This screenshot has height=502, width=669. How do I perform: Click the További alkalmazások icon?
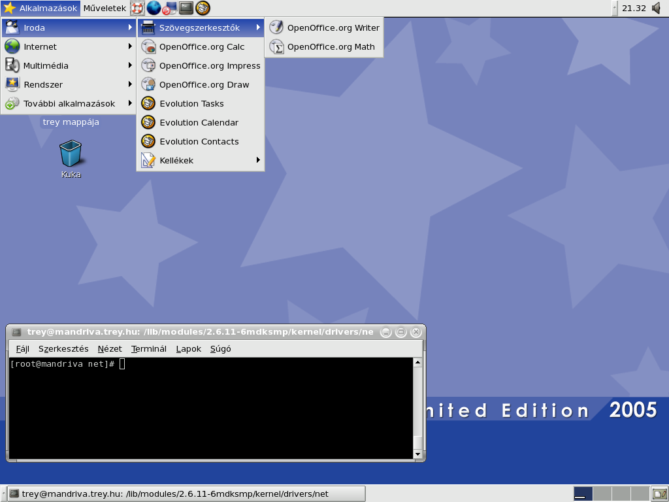(x=12, y=103)
